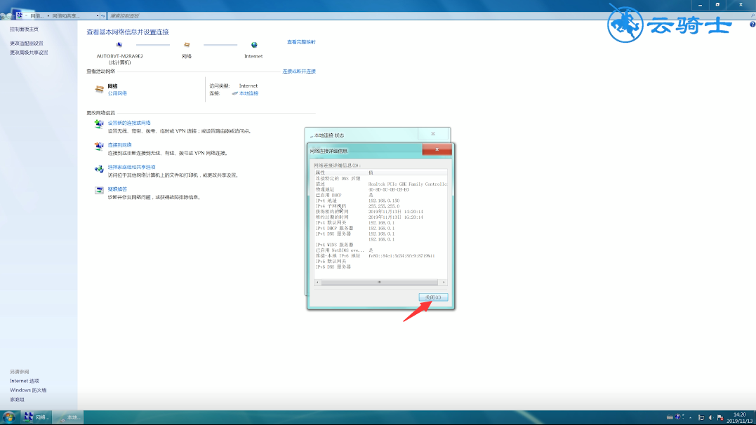
Task: Click the tray keyboard input icon
Action: coord(669,417)
